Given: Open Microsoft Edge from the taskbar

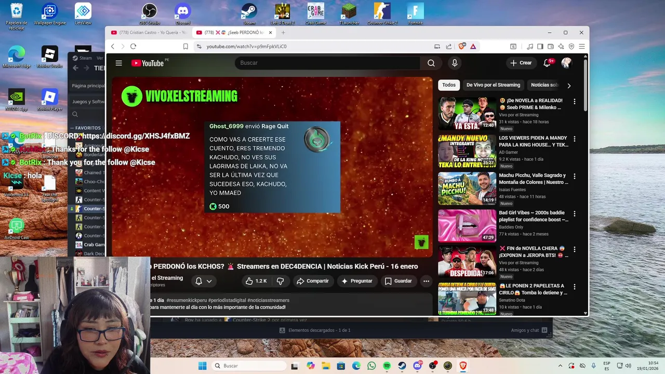Looking at the screenshot, I should pyautogui.click(x=356, y=366).
